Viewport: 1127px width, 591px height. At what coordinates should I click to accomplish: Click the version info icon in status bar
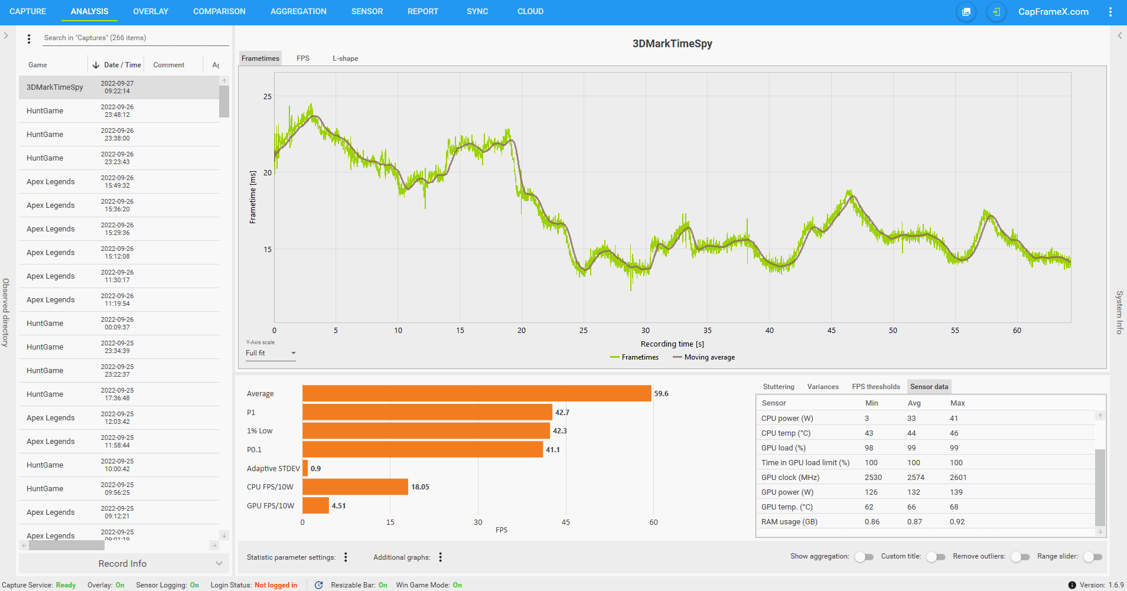click(x=1072, y=585)
